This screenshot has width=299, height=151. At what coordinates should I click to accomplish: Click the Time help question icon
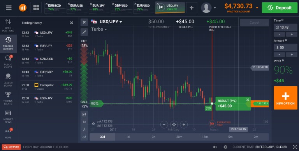tap(282, 20)
